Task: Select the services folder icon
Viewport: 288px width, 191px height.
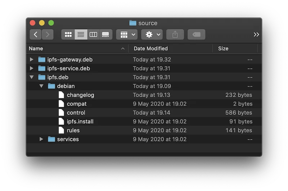Action: point(51,139)
